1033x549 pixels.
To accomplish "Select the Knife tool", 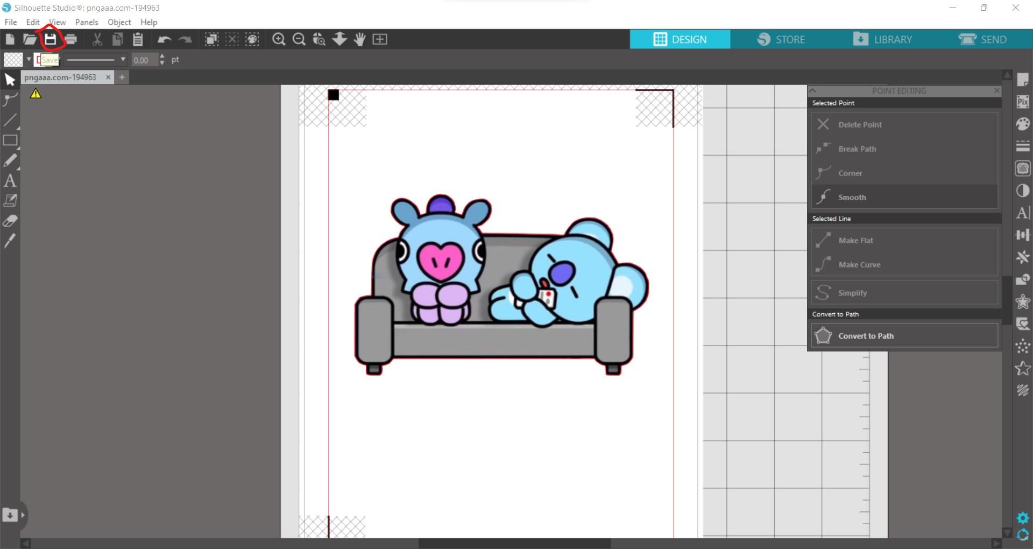I will tap(10, 241).
